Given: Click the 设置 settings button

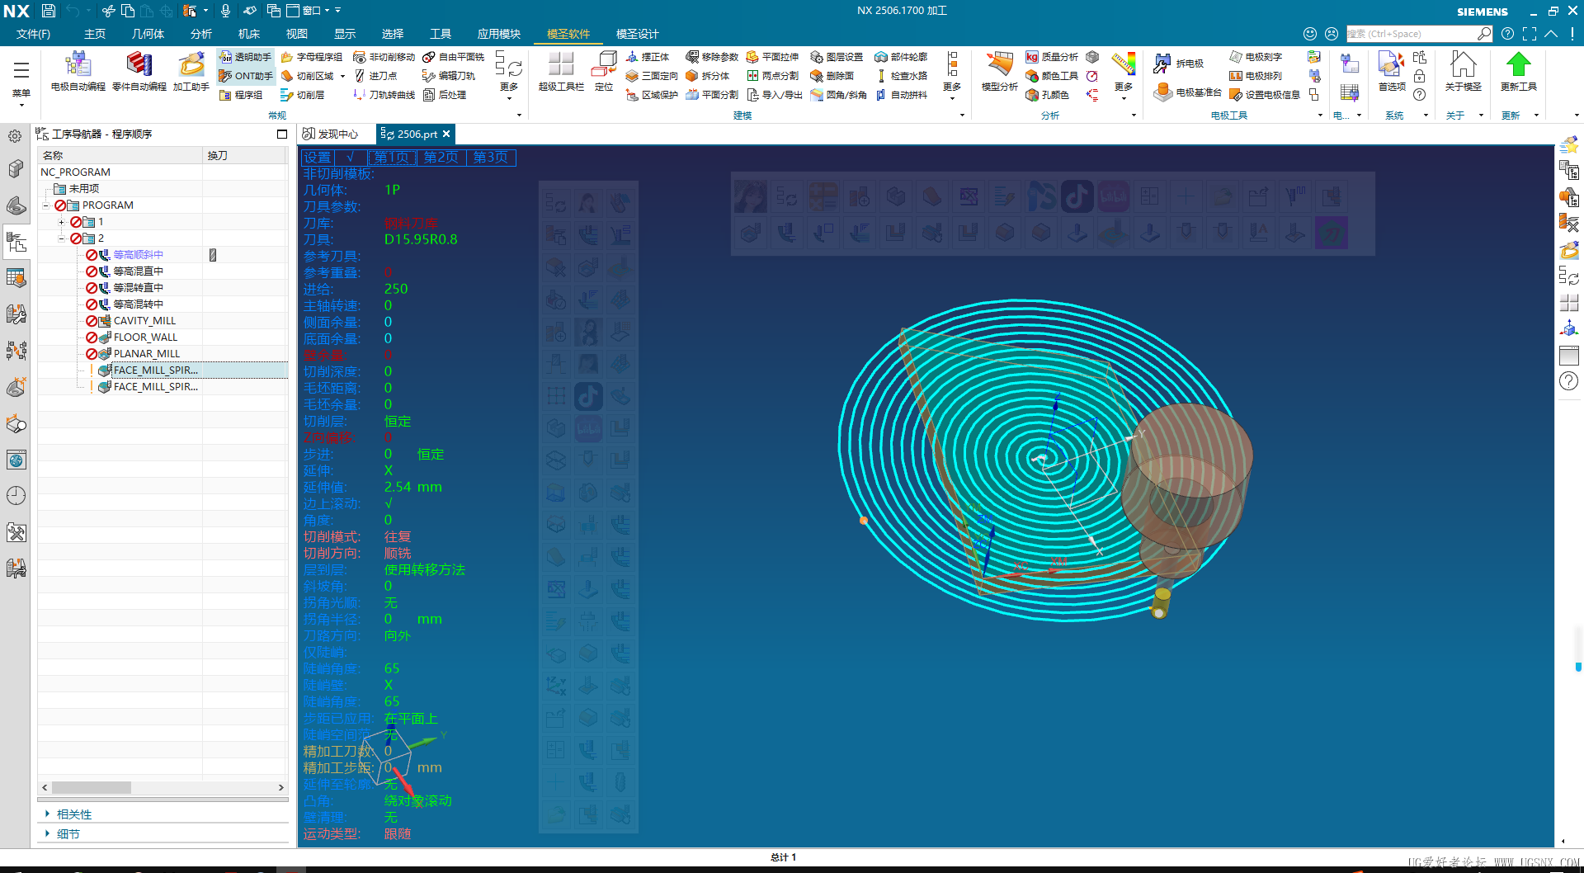Looking at the screenshot, I should [317, 158].
